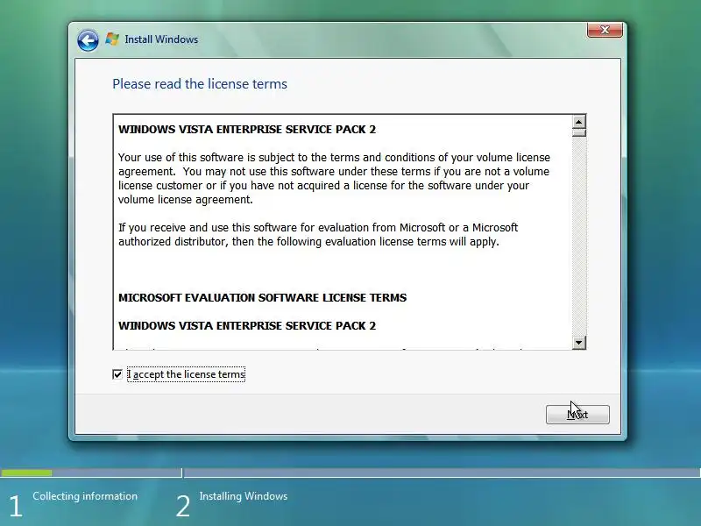Click license text scrollbar up arrow
Screen dimensions: 701x526
tap(578, 122)
